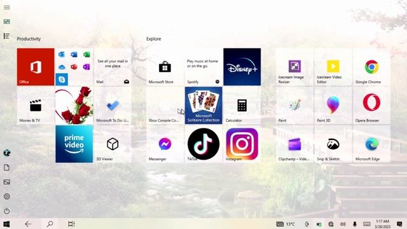The height and width of the screenshot is (229, 407).
Task: Open Xbox Console Companion tile
Action: [x=165, y=106]
